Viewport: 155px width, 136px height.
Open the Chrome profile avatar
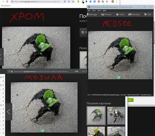[x=113, y=2]
